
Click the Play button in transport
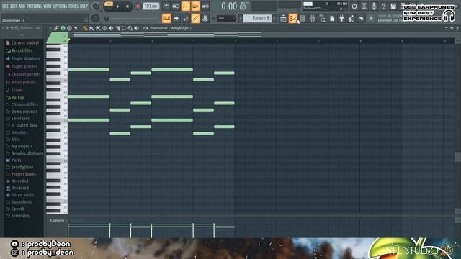coord(118,6)
